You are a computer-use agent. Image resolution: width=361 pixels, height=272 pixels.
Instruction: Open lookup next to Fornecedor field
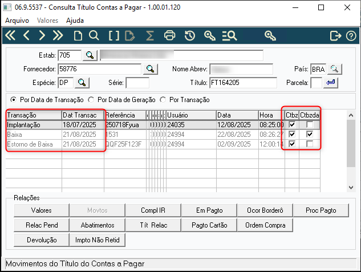click(150, 69)
